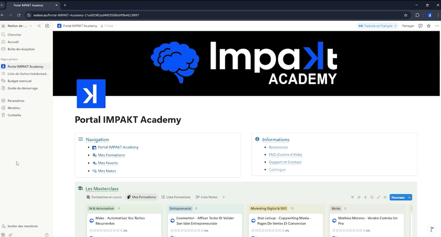Open help question mark icon
441x237 pixels.
[x=47, y=235]
